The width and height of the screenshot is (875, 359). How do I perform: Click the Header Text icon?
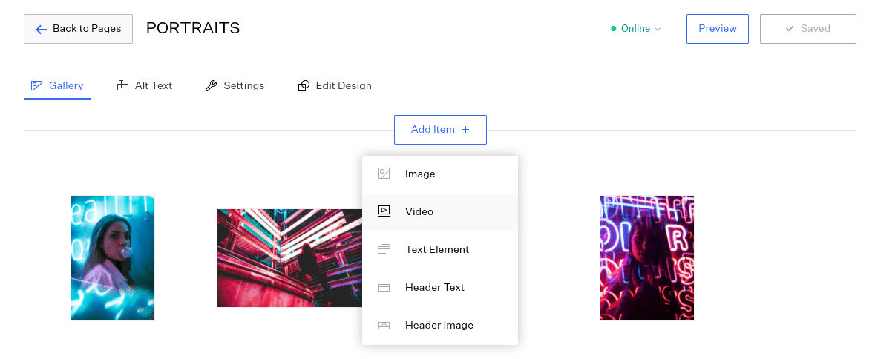coord(384,288)
